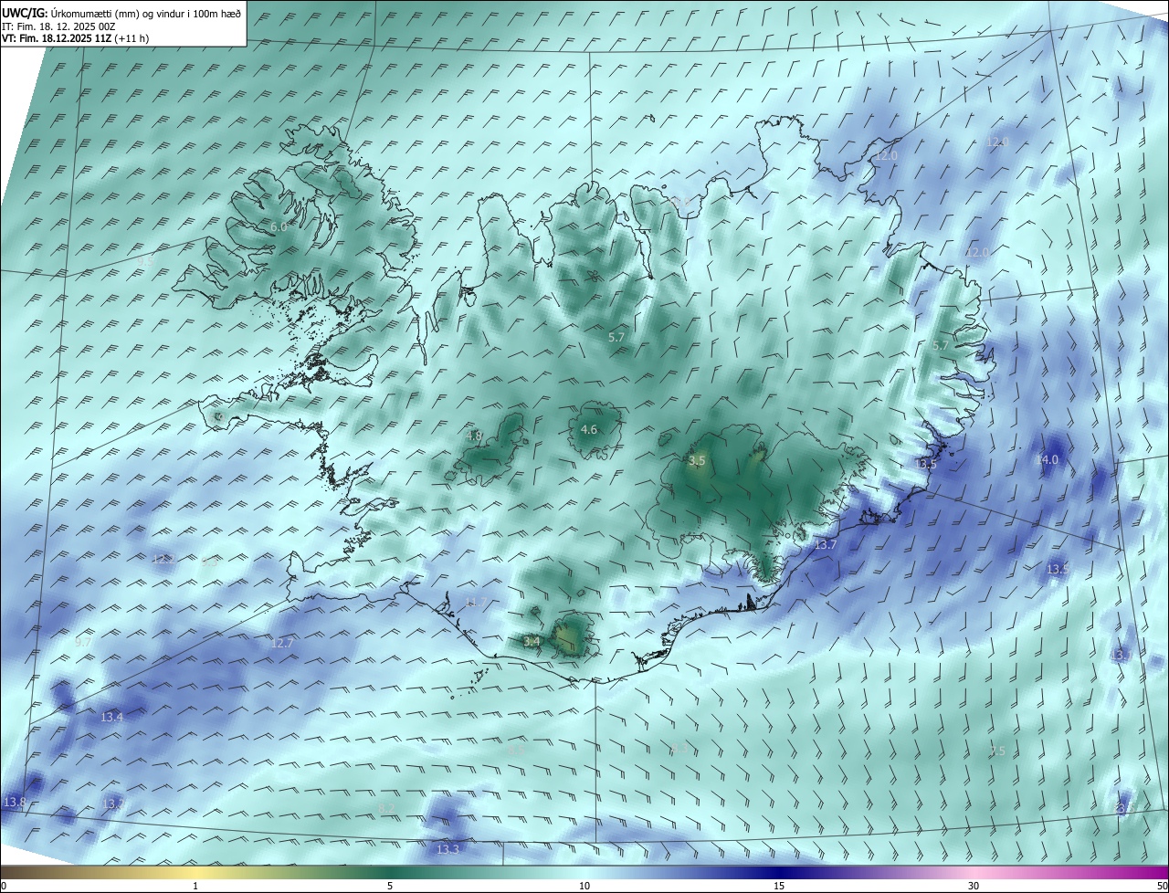
Task: Click the 6.0 value over the Westfjords
Action: pos(279,226)
